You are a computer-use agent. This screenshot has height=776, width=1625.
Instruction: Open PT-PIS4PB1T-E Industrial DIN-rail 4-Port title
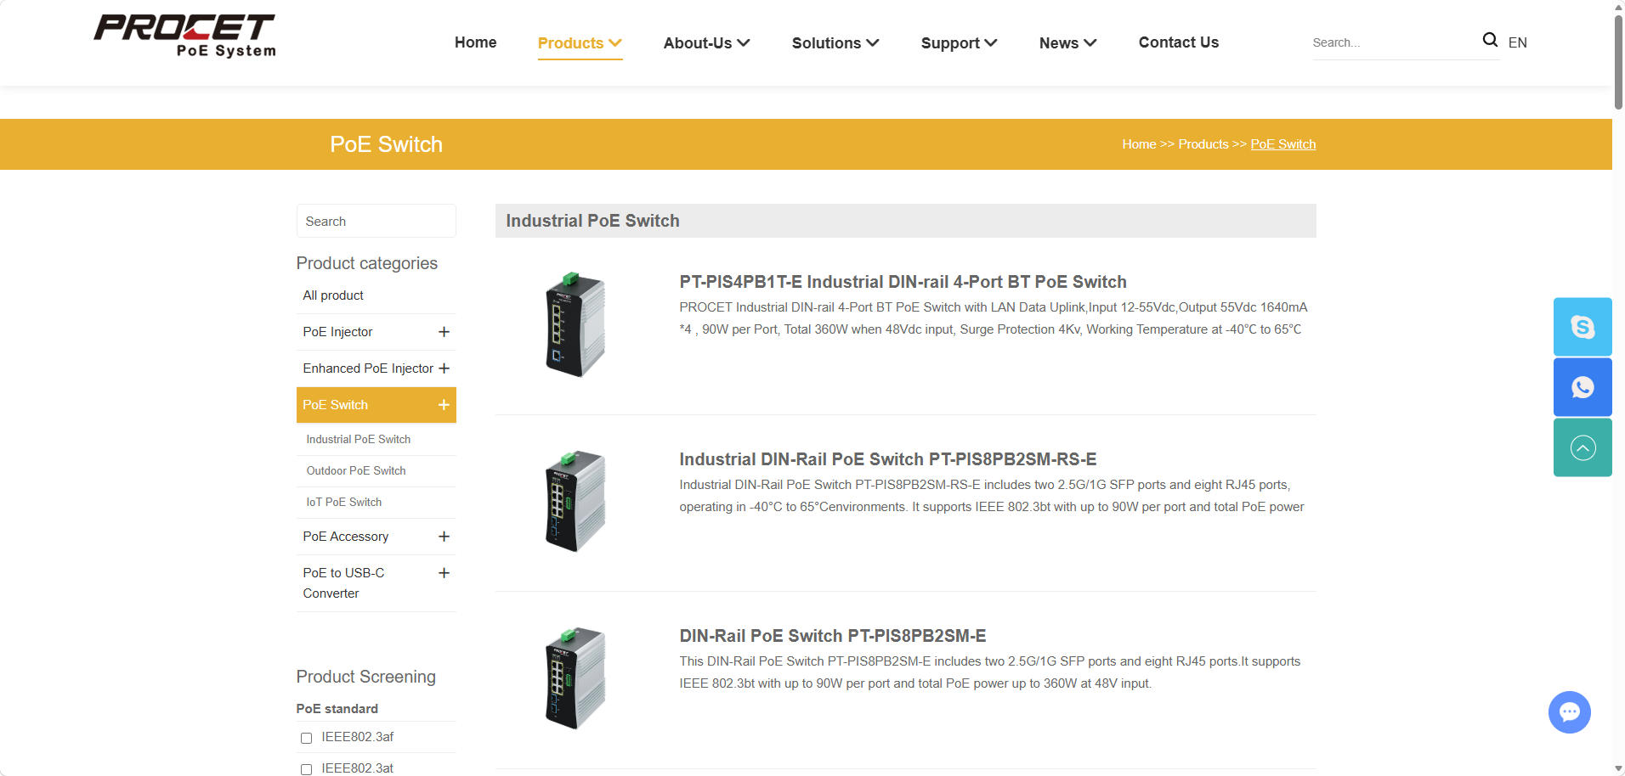pyautogui.click(x=903, y=282)
